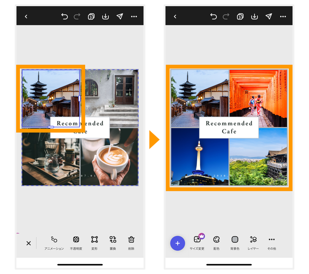Screen dimensions: 309x274
Task: Open pages icon in the left phone screen
Action: point(91,16)
